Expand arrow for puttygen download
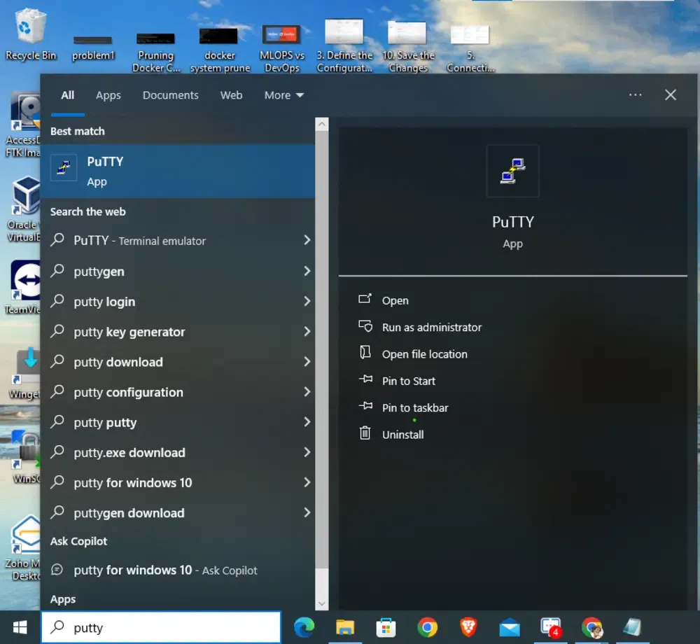The image size is (700, 644). tap(307, 512)
